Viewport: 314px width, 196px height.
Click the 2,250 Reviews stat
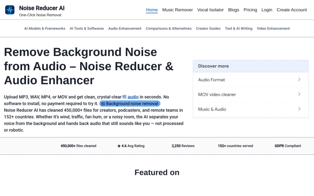[x=183, y=146]
